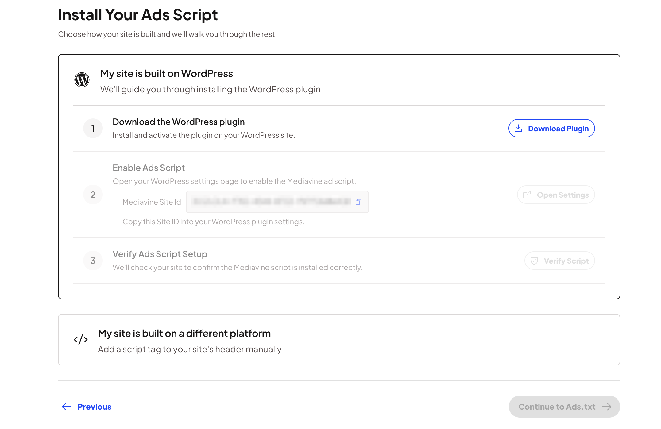Click Continue to Ads.txt button

coord(564,407)
